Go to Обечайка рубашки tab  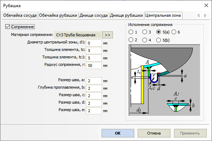[58, 15]
